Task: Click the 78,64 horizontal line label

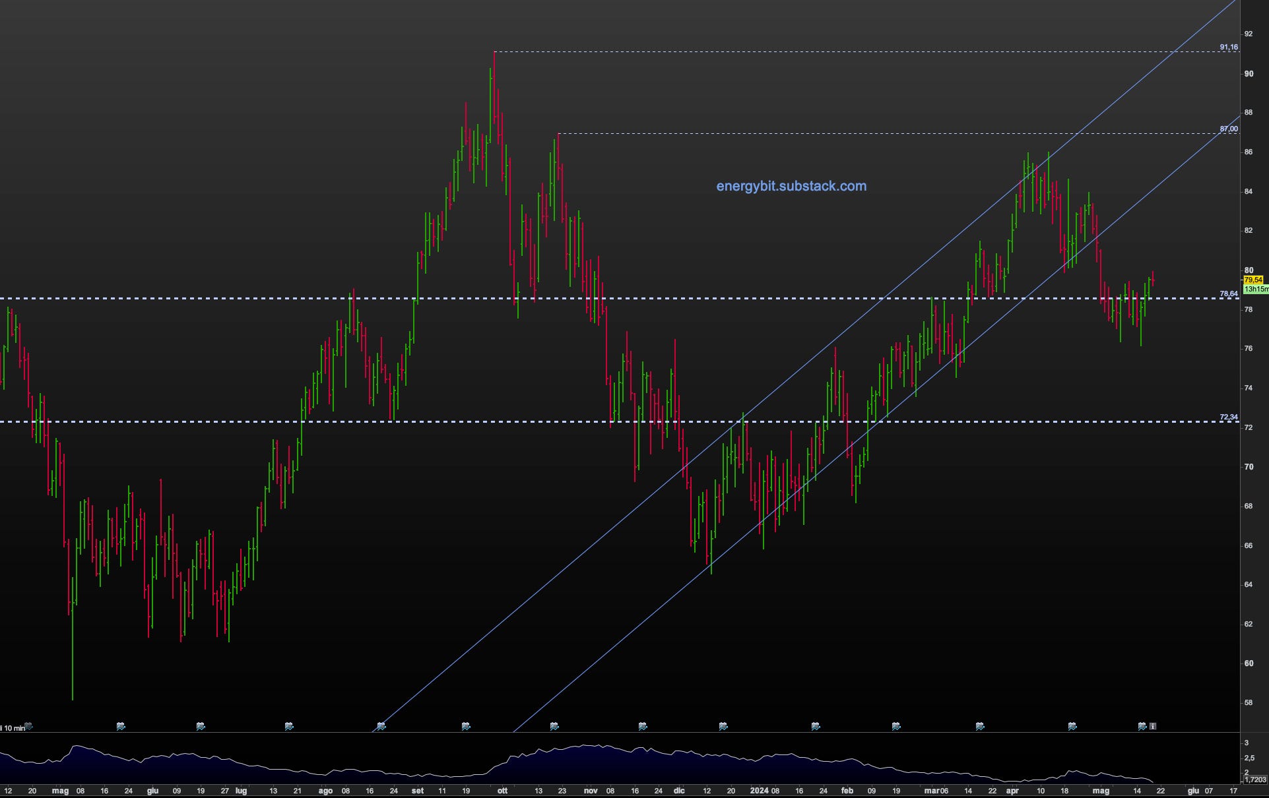Action: [x=1229, y=294]
